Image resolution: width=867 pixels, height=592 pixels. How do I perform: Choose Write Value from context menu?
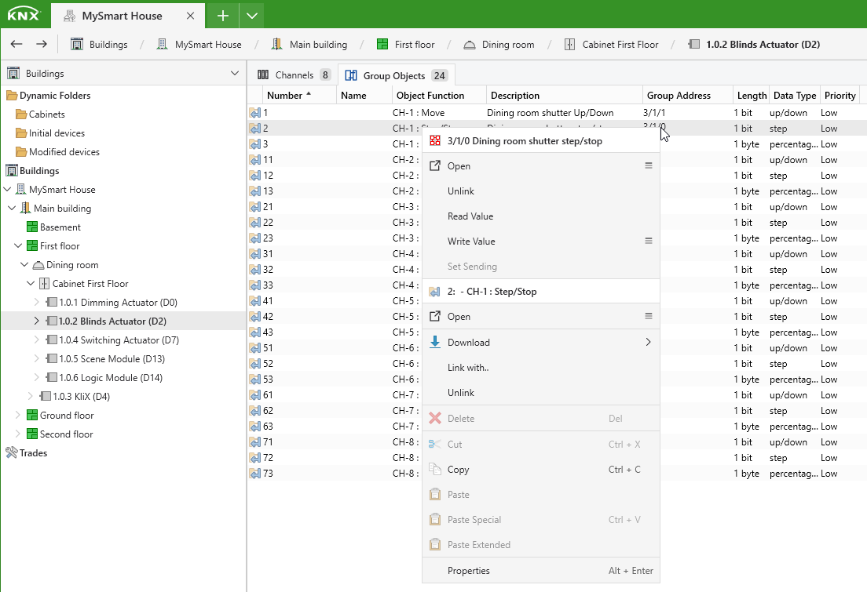(x=471, y=242)
